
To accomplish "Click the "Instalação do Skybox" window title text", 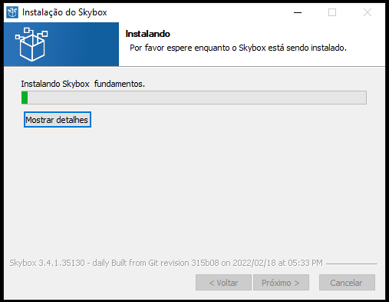I will pos(64,12).
